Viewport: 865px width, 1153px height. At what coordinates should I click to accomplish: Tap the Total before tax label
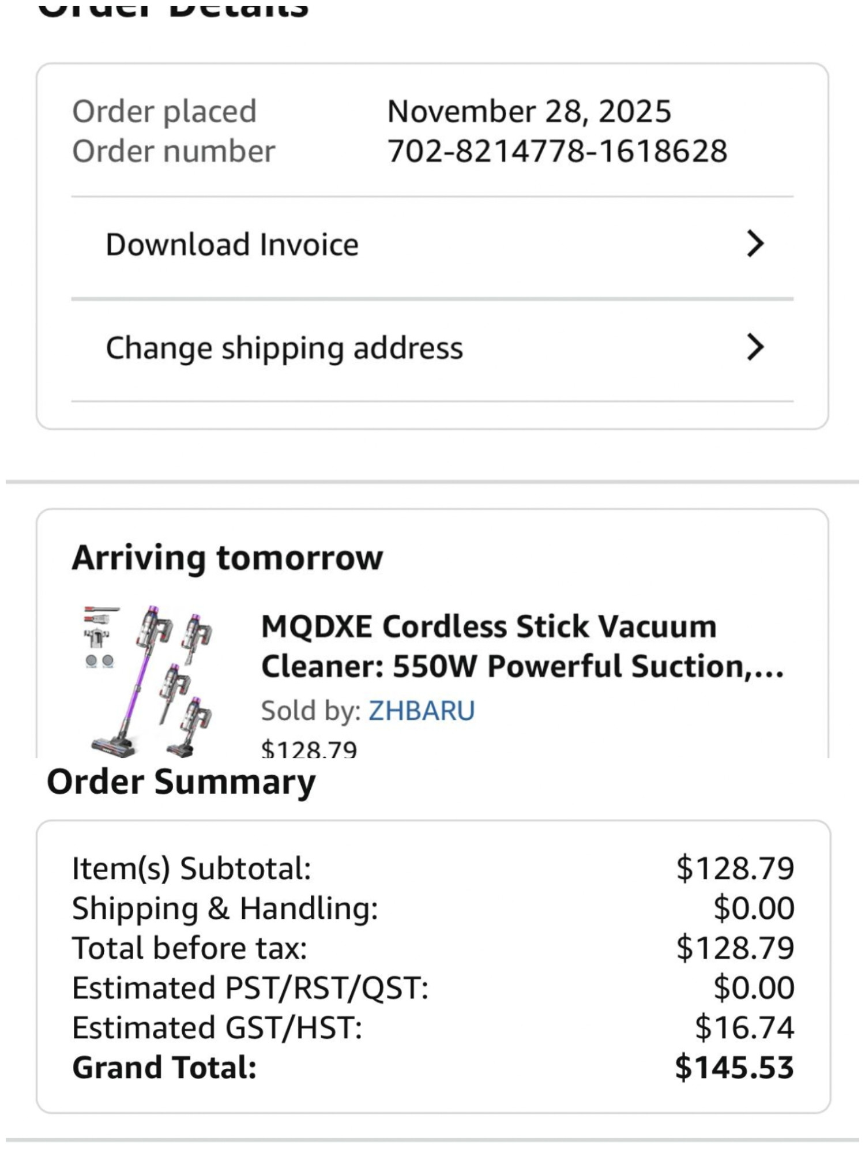pos(190,948)
